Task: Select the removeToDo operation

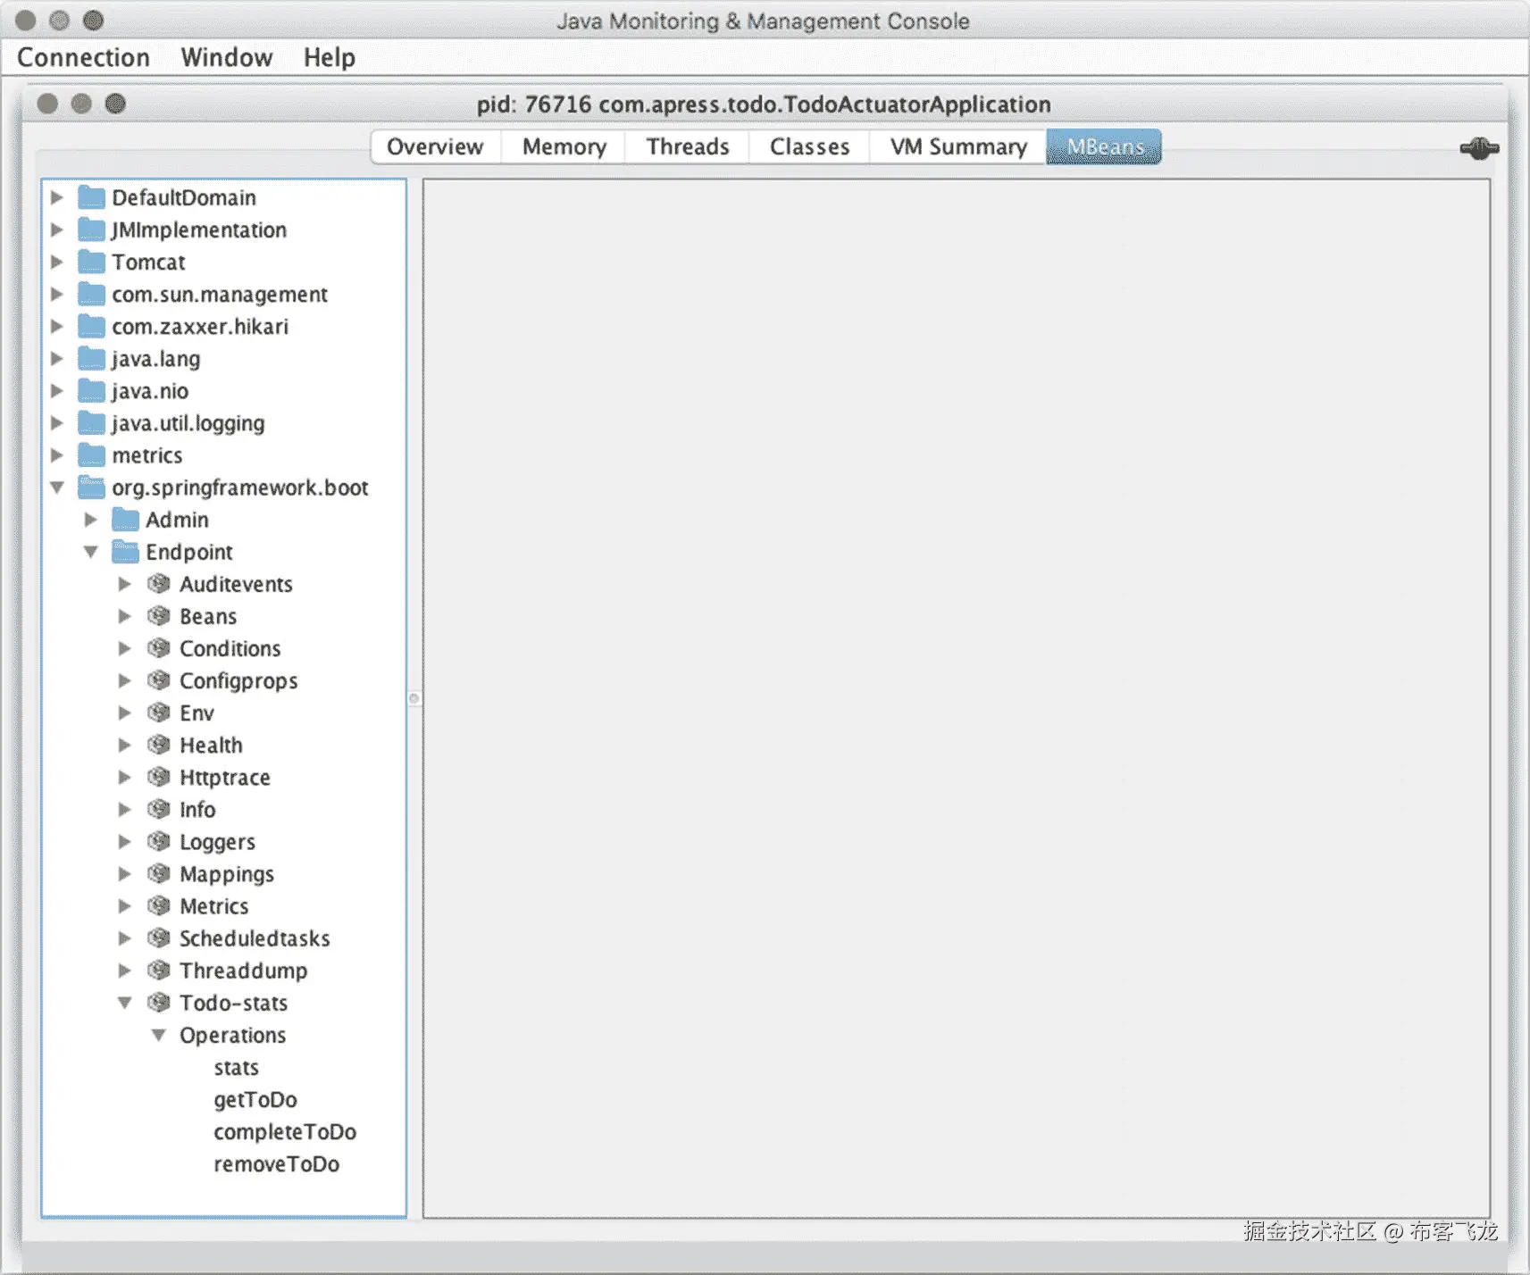Action: pos(277,1164)
